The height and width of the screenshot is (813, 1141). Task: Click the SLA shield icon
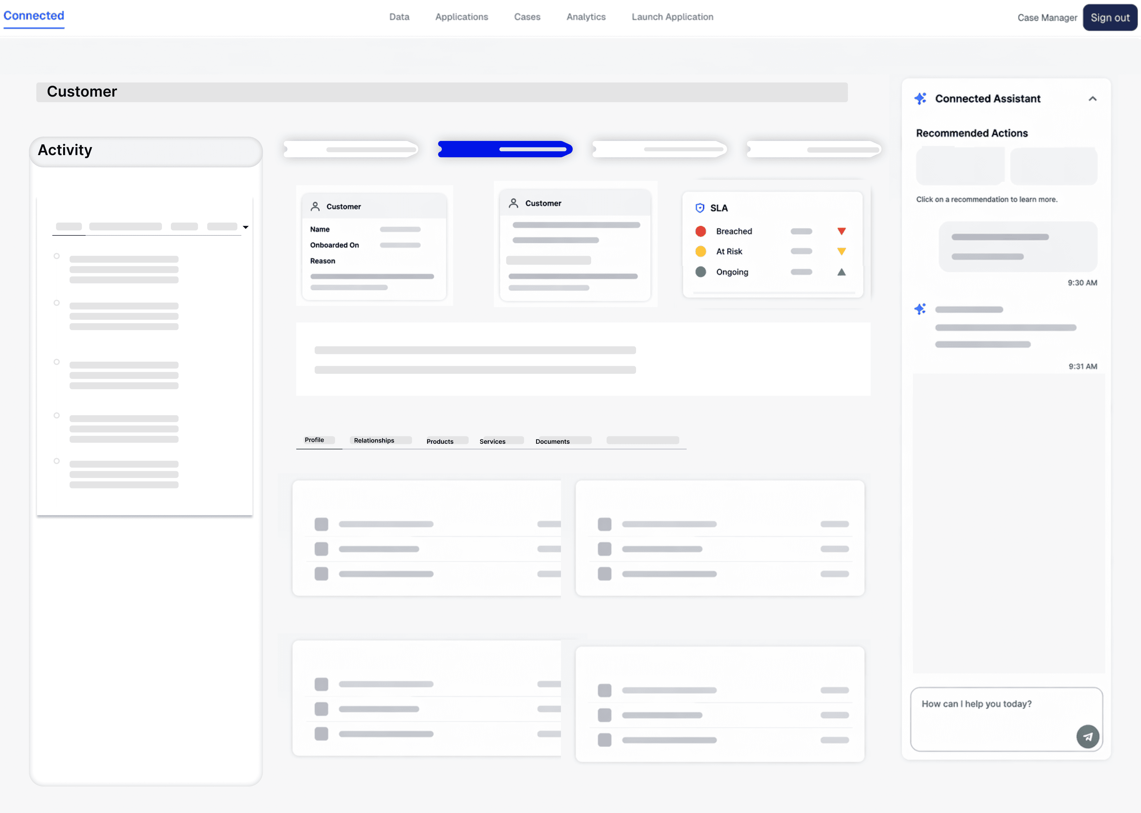pos(700,208)
